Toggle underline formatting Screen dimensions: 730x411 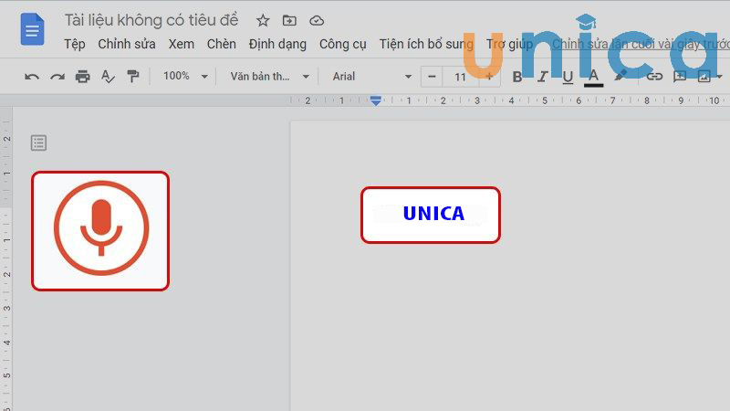(x=568, y=77)
